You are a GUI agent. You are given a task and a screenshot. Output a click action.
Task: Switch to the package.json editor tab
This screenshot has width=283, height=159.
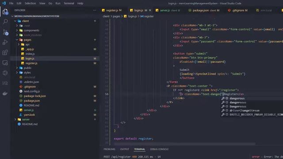203,10
